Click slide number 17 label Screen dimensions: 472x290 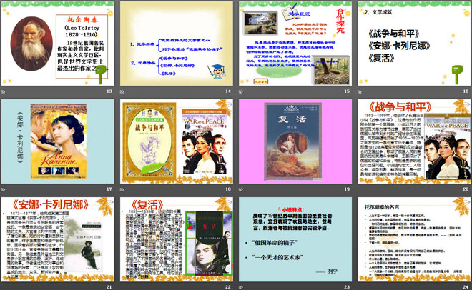click(x=109, y=189)
